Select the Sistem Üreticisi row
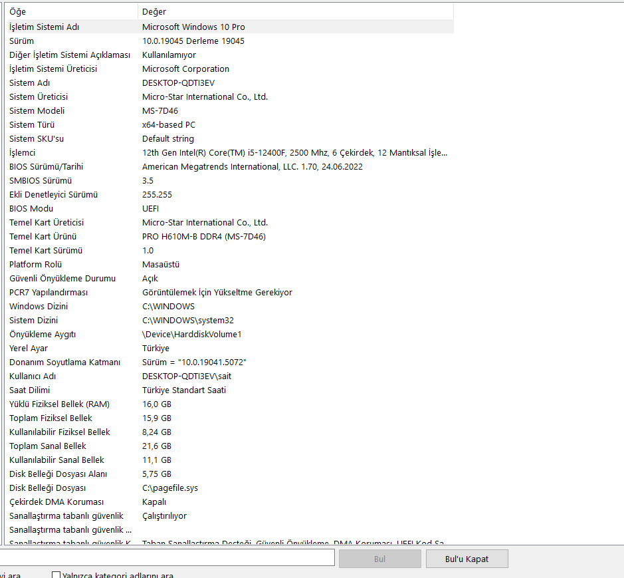This screenshot has height=578, width=624. (x=231, y=96)
